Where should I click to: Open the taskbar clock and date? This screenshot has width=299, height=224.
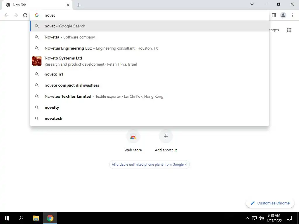pos(274,218)
